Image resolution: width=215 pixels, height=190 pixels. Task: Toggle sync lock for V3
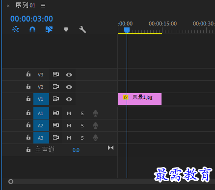(56, 74)
